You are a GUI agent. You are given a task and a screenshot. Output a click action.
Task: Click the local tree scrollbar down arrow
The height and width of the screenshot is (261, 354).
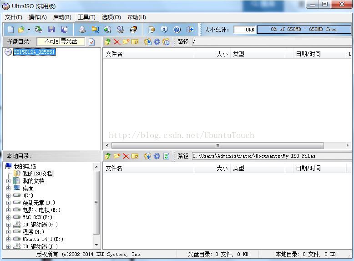(96, 245)
